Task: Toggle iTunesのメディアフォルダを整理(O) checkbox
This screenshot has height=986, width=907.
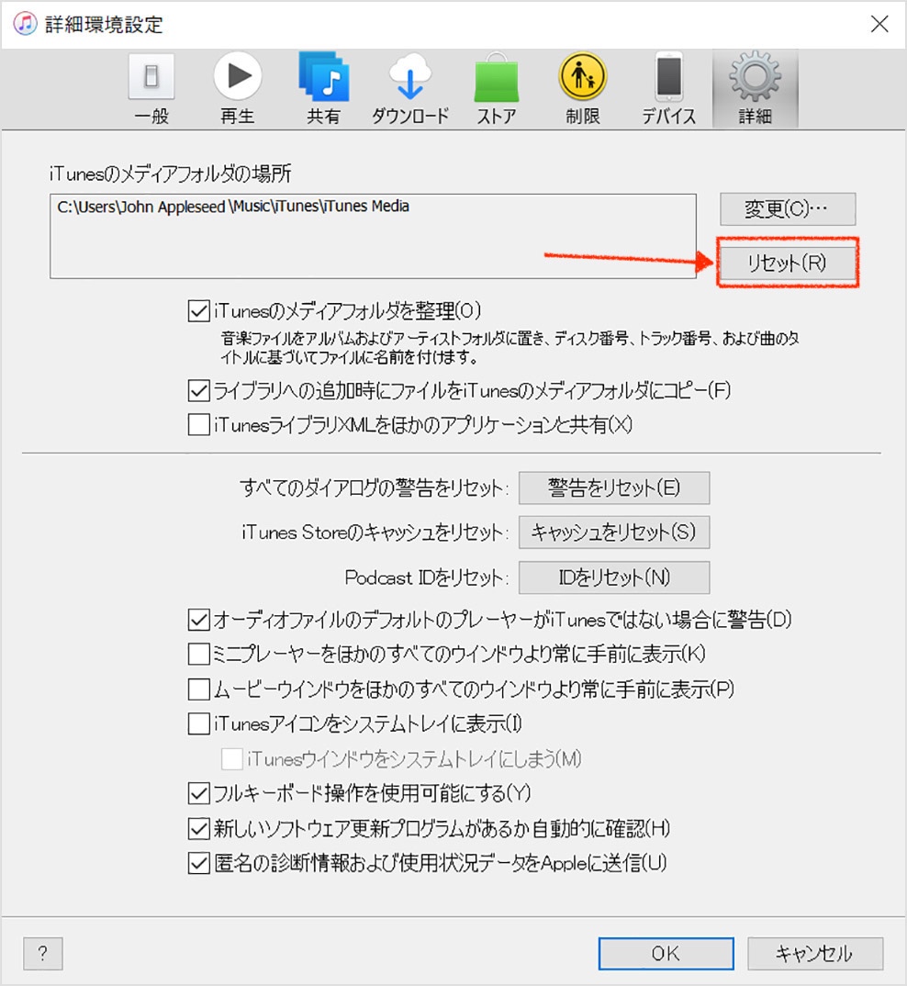Action: click(199, 311)
